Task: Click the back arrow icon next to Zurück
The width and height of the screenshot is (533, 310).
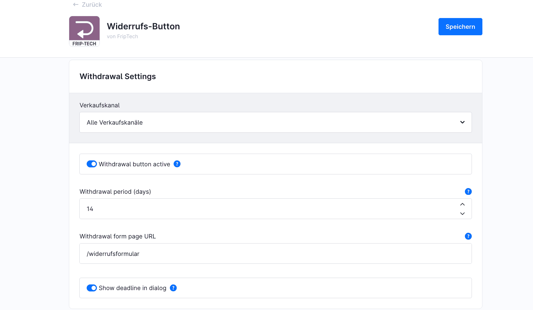Action: pyautogui.click(x=76, y=5)
